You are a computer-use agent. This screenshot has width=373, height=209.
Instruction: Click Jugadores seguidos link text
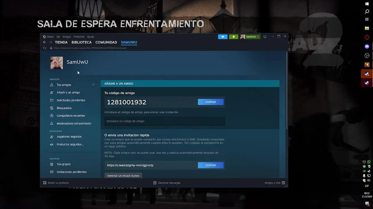(69, 137)
